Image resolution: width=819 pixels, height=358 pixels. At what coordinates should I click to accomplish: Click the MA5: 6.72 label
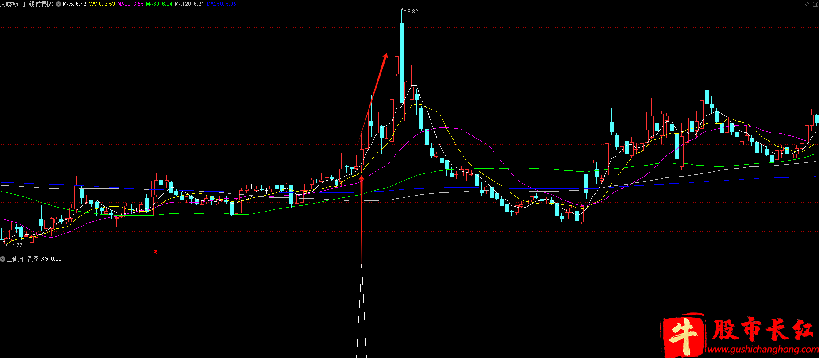pyautogui.click(x=74, y=4)
